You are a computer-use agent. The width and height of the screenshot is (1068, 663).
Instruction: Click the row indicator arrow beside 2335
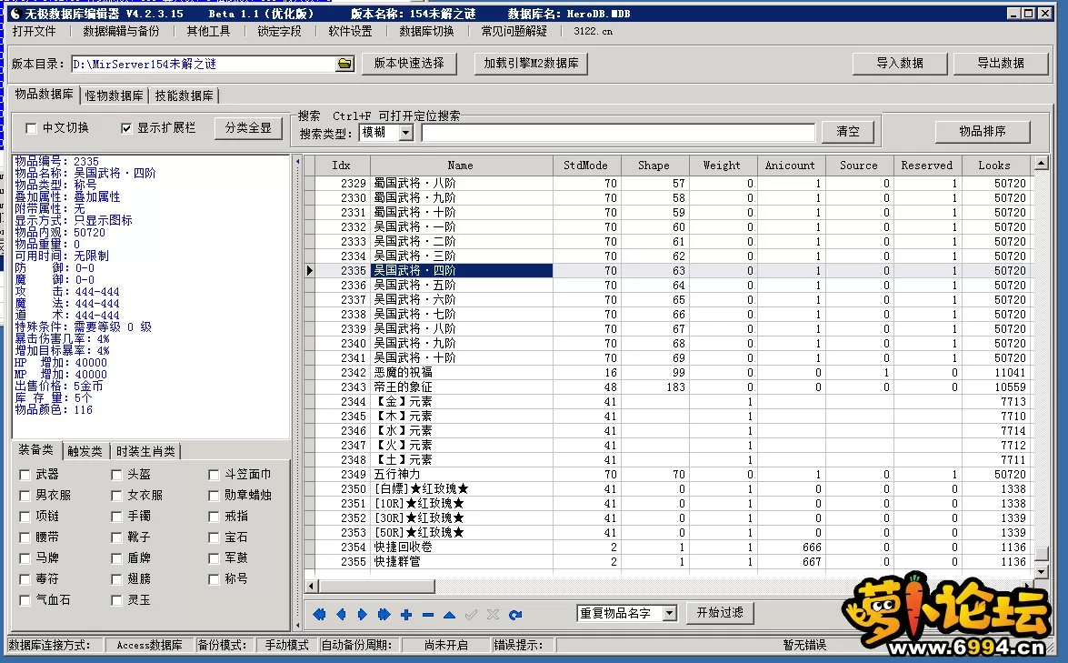(x=309, y=270)
